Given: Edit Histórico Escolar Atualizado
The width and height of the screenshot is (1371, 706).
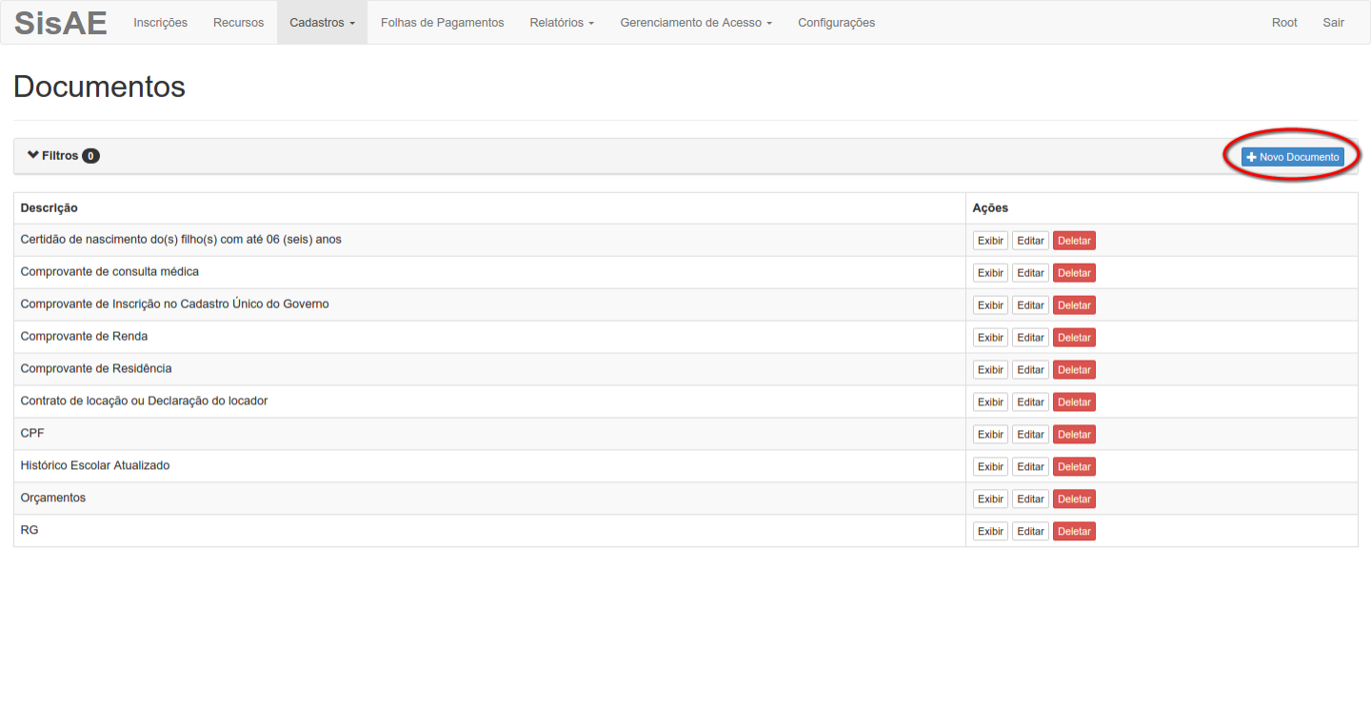Looking at the screenshot, I should pyautogui.click(x=1030, y=467).
